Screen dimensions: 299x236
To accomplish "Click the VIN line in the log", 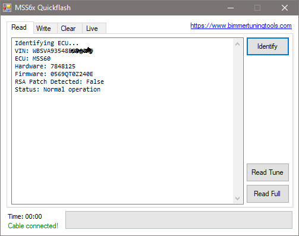I will [x=54, y=51].
